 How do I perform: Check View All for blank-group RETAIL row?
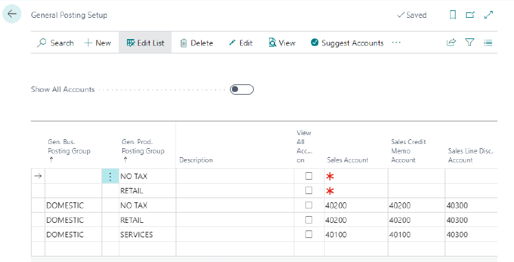click(309, 190)
